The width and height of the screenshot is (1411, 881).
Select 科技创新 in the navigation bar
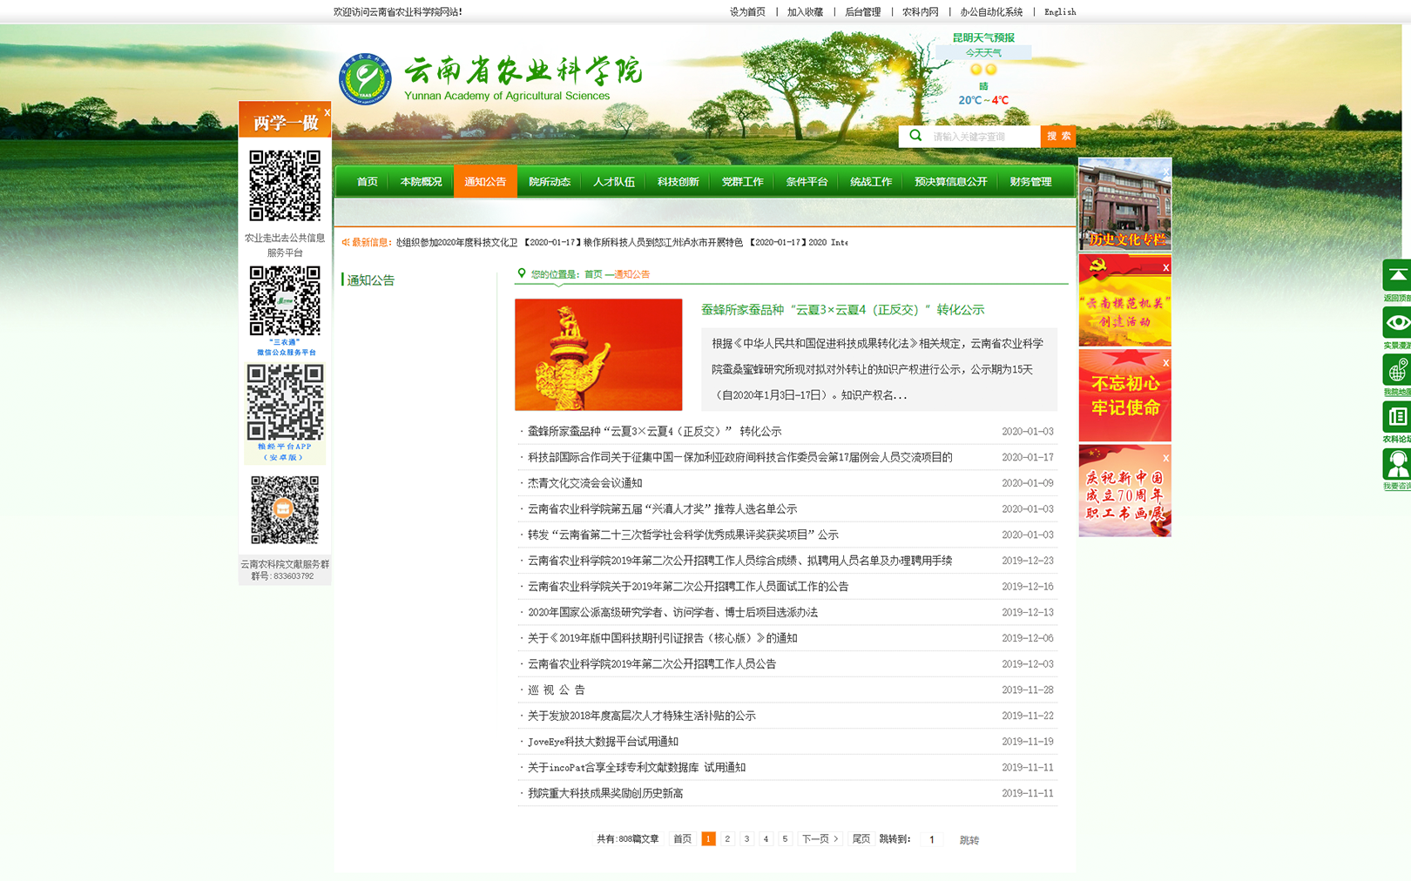[678, 182]
